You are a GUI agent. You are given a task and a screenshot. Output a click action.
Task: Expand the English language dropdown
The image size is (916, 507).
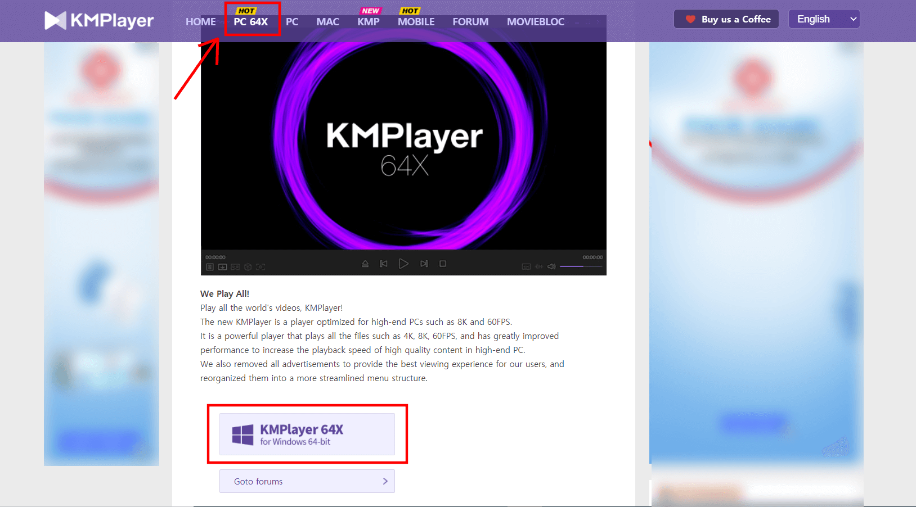coord(824,19)
